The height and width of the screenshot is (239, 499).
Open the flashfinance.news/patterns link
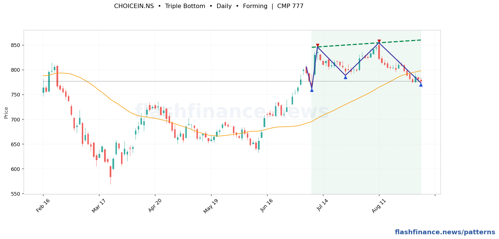445,232
